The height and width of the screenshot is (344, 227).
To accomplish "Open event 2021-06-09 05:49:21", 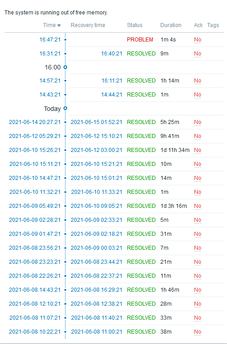I will (x=35, y=206).
